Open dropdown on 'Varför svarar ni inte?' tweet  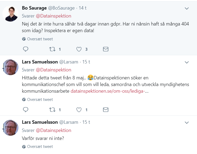tap(187, 122)
